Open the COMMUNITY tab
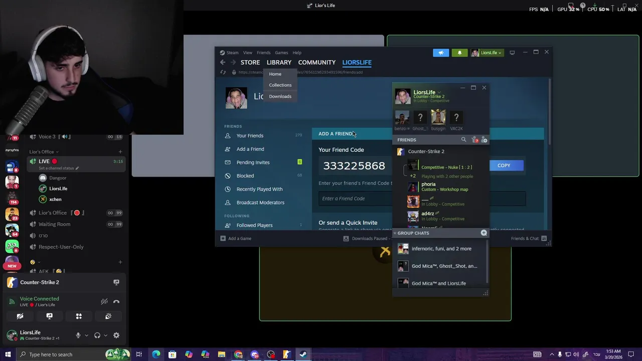Viewport: 642px width, 361px height. (317, 62)
